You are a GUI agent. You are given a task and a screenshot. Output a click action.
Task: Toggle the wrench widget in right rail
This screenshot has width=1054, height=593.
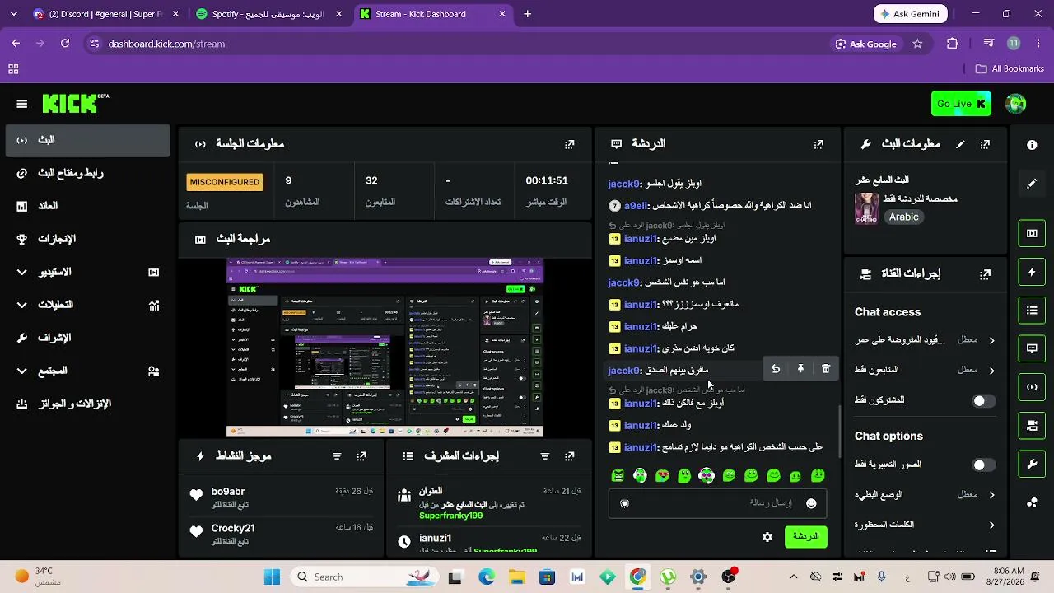pos(1032,465)
